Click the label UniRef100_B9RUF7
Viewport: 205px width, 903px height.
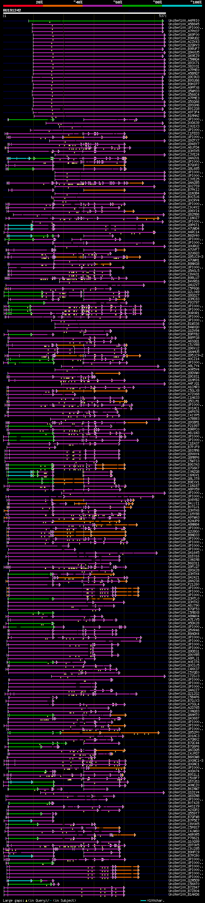(x=184, y=49)
